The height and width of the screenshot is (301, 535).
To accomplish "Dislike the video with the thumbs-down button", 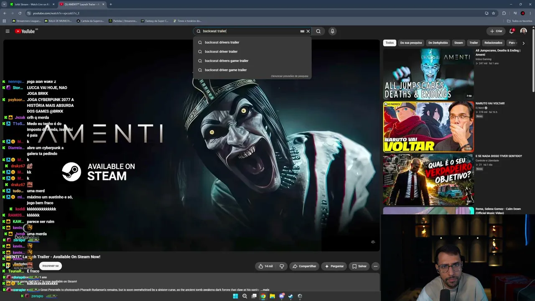I will click(282, 266).
